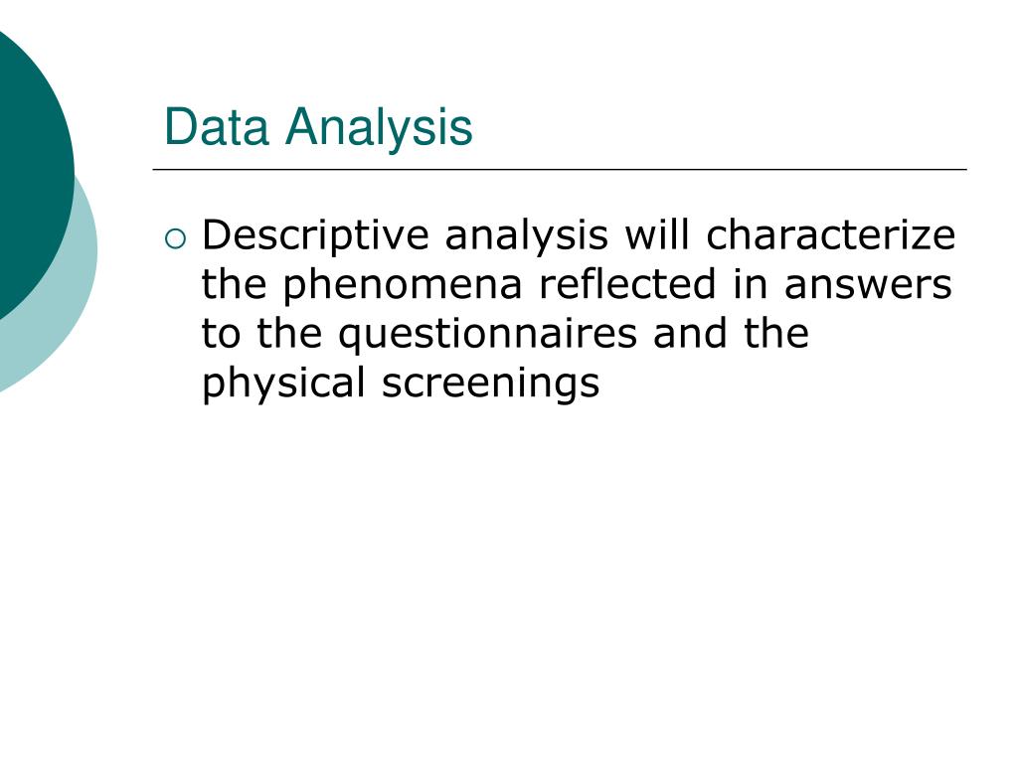Click the word 'physical' in the last line
1018x763 pixels.
(283, 384)
